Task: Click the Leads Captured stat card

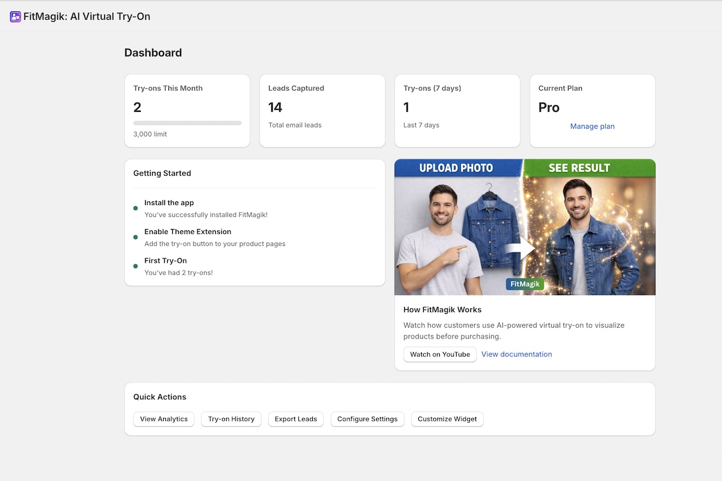Action: (x=322, y=111)
